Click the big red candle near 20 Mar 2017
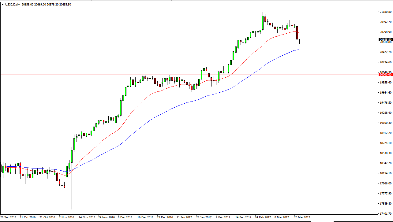This screenshot has height=222, width=393. point(297,33)
